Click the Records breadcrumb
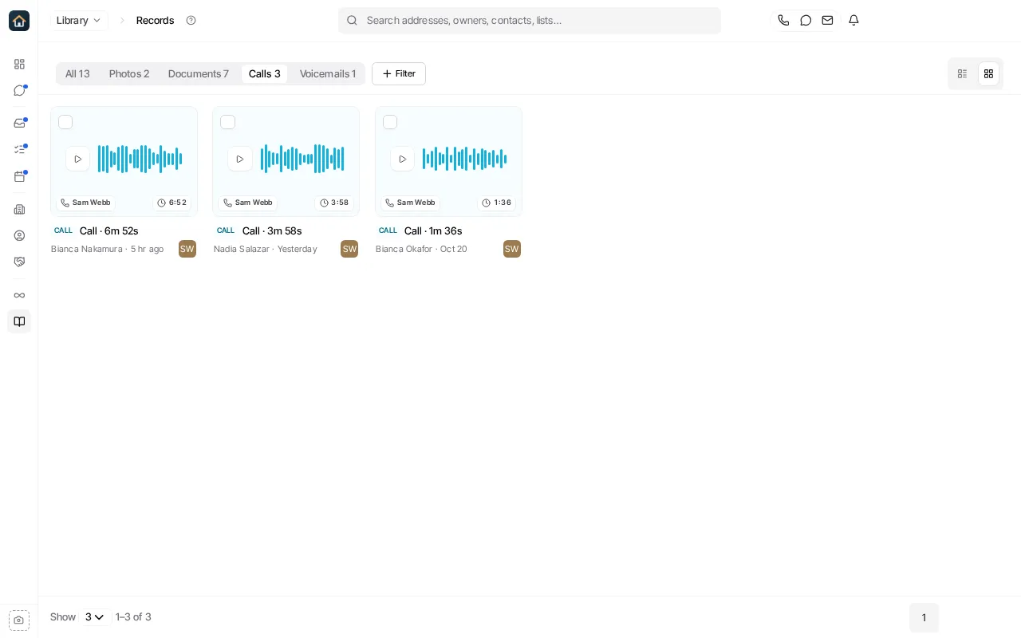1021x638 pixels. pyautogui.click(x=155, y=20)
